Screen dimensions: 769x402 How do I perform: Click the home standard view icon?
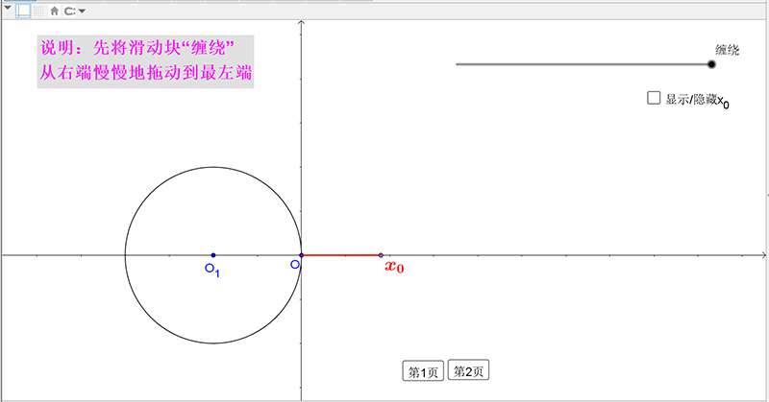click(x=55, y=11)
